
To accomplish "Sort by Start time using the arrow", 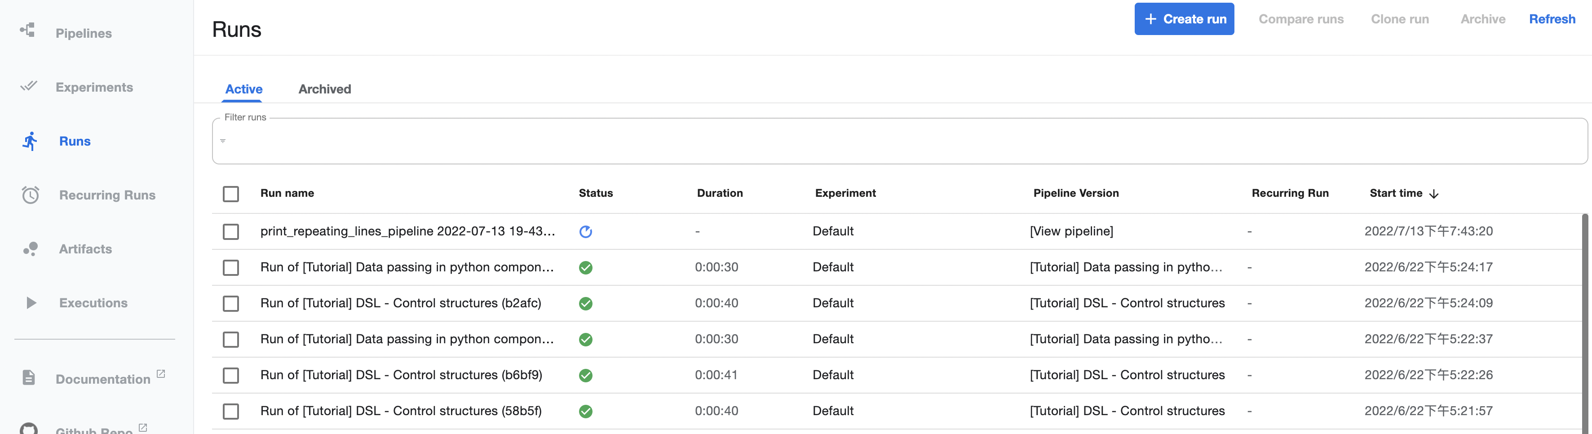I will [1434, 194].
